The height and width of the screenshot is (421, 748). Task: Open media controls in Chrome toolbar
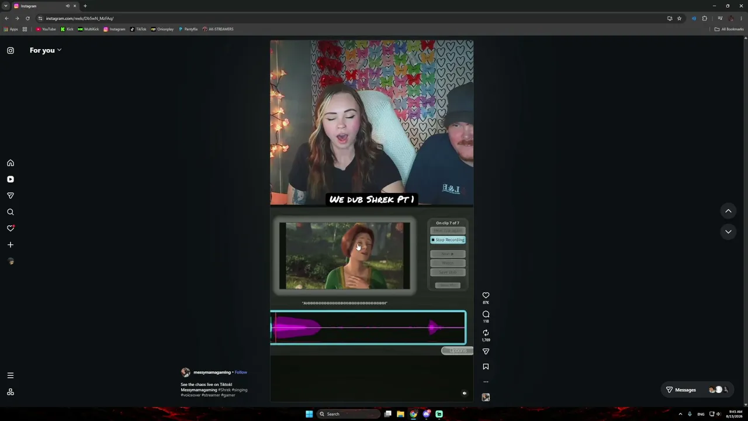tap(720, 18)
